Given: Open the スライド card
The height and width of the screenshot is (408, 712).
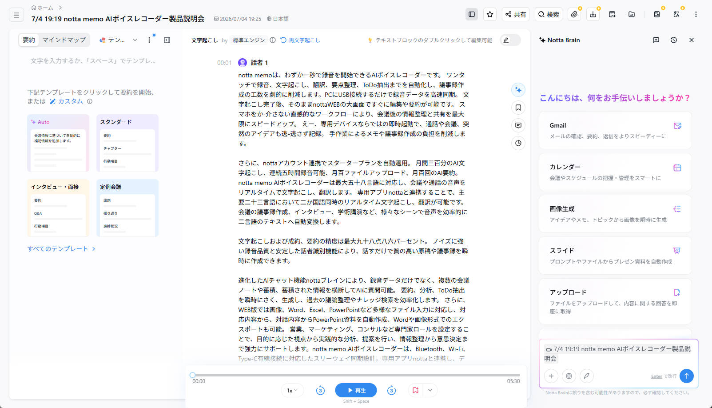Looking at the screenshot, I should point(615,256).
